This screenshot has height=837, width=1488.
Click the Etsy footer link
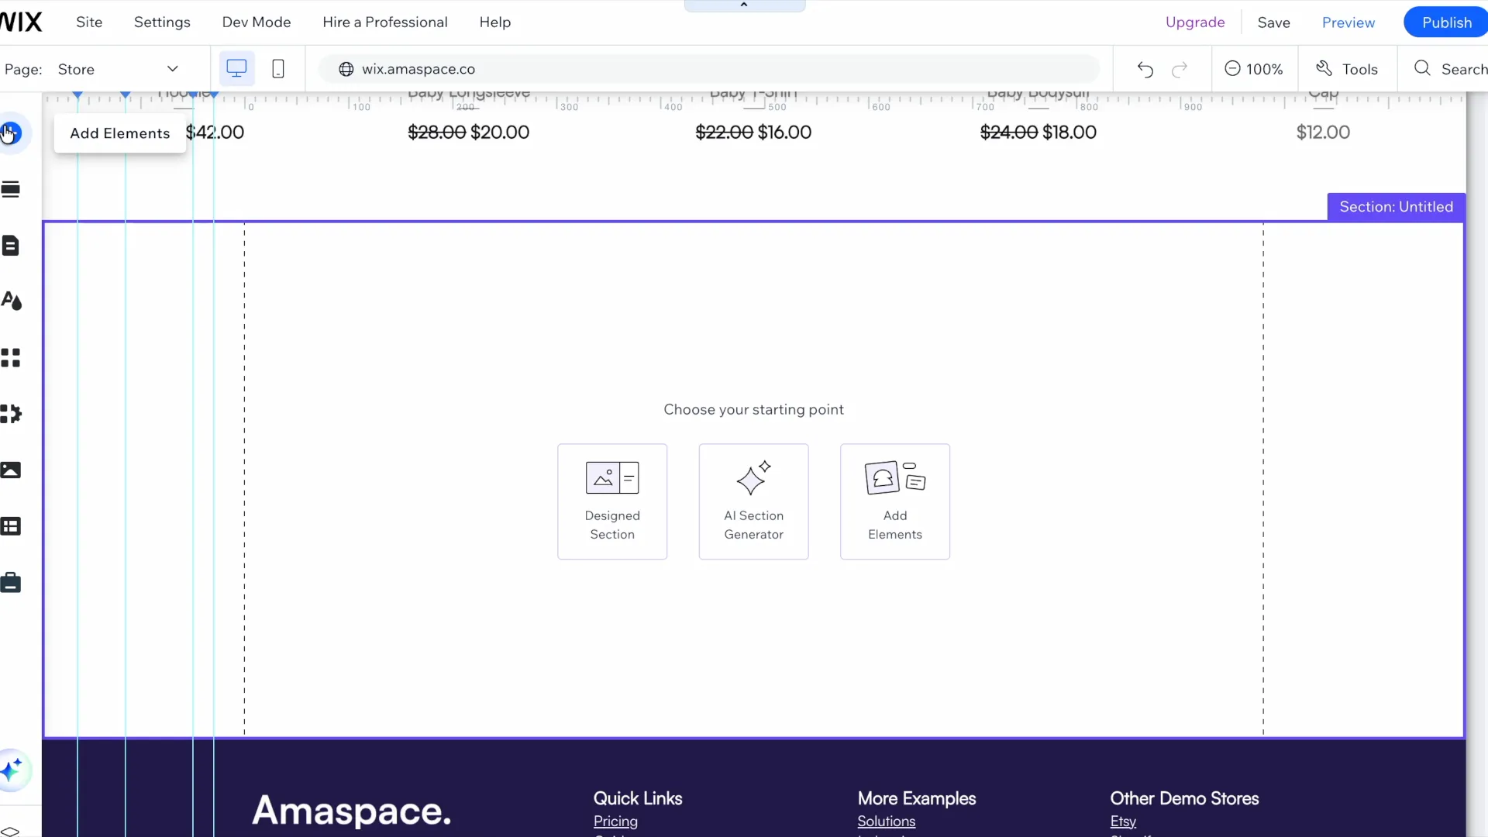pyautogui.click(x=1123, y=821)
